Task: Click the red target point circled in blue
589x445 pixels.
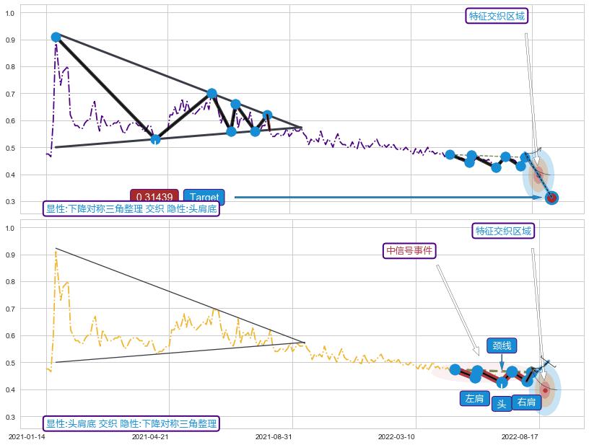Action: tap(551, 198)
